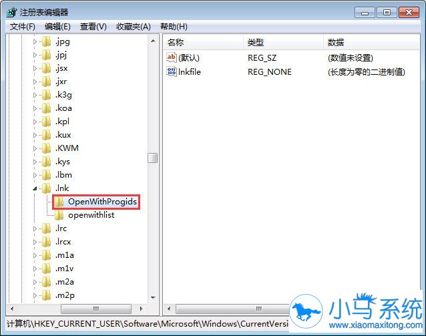Image resolution: width=426 pixels, height=336 pixels.
Task: Click the Registry Editor title bar icon
Action: click(12, 12)
